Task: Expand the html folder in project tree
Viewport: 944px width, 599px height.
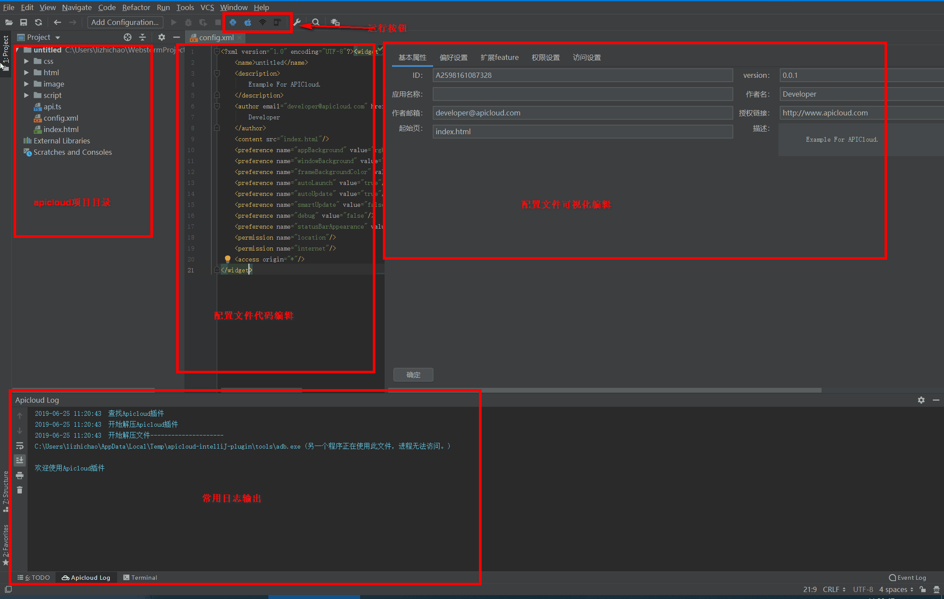Action: pyautogui.click(x=26, y=72)
